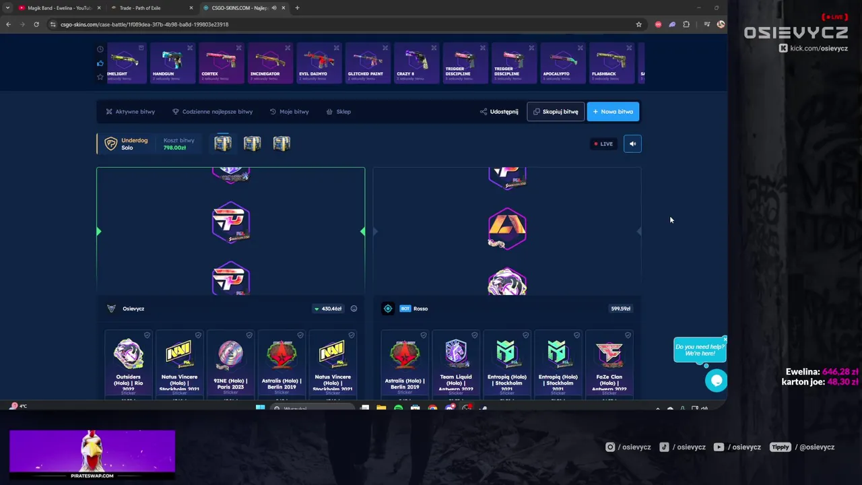Select the Team Liquid (Holo) sticker card

click(456, 364)
